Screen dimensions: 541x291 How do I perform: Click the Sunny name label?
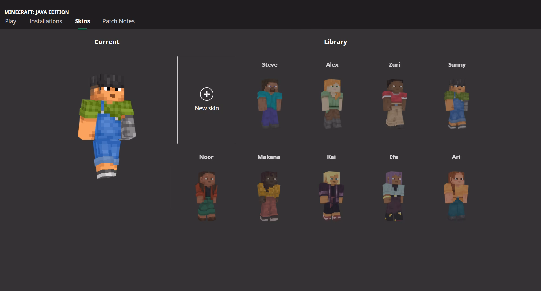tap(457, 65)
